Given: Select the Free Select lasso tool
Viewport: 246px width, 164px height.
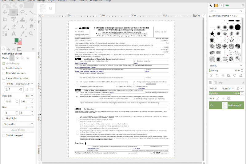Looking at the screenshot, I should tap(22, 12).
